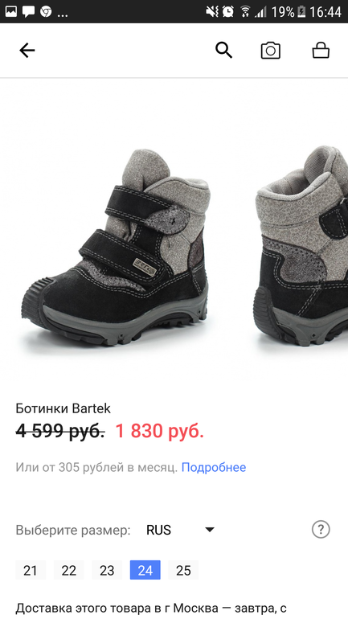
Task: Select size 21
Action: point(31,570)
